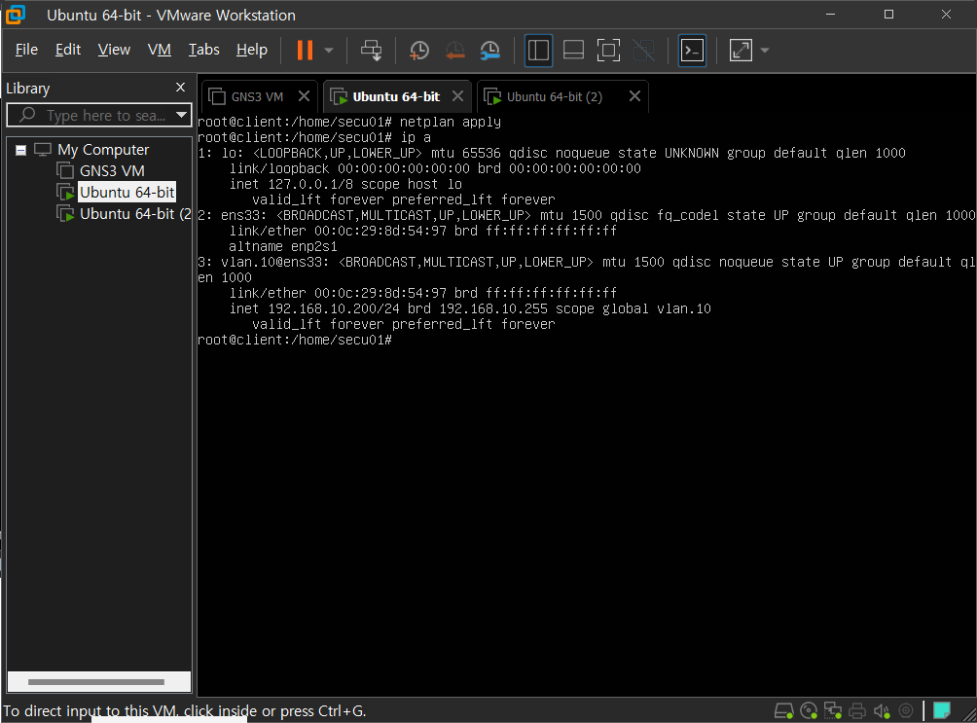Open the pause button dropdown arrow
The width and height of the screenshot is (977, 723).
pos(328,50)
